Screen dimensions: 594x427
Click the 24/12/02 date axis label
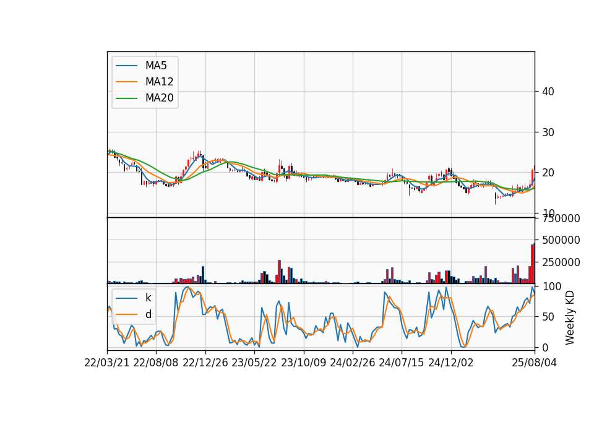(x=451, y=363)
